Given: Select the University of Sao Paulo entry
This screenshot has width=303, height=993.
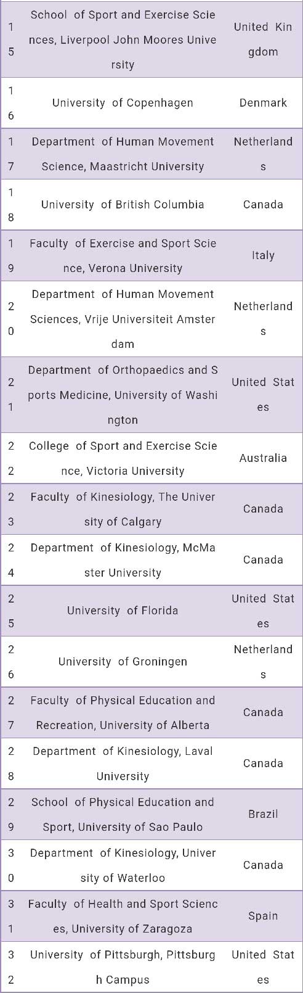Looking at the screenshot, I should [123, 815].
